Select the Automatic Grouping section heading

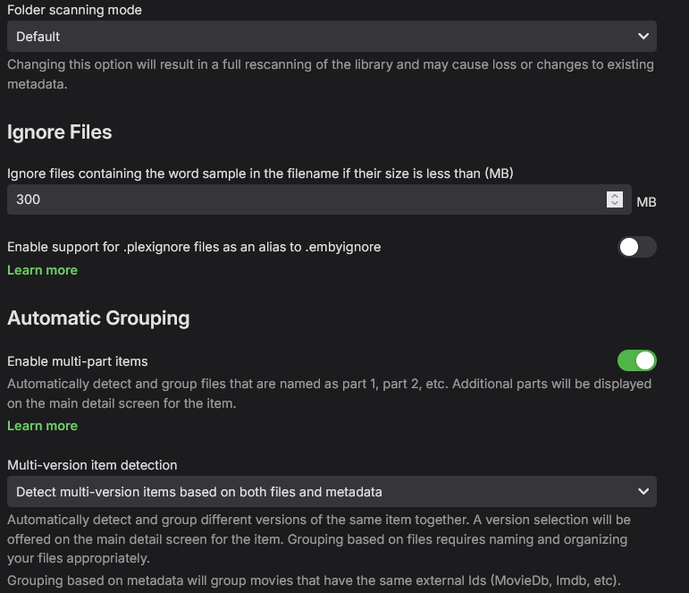tap(98, 318)
